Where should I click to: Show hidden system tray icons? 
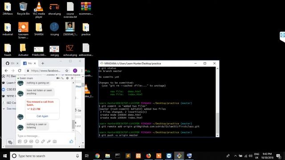[236, 156]
